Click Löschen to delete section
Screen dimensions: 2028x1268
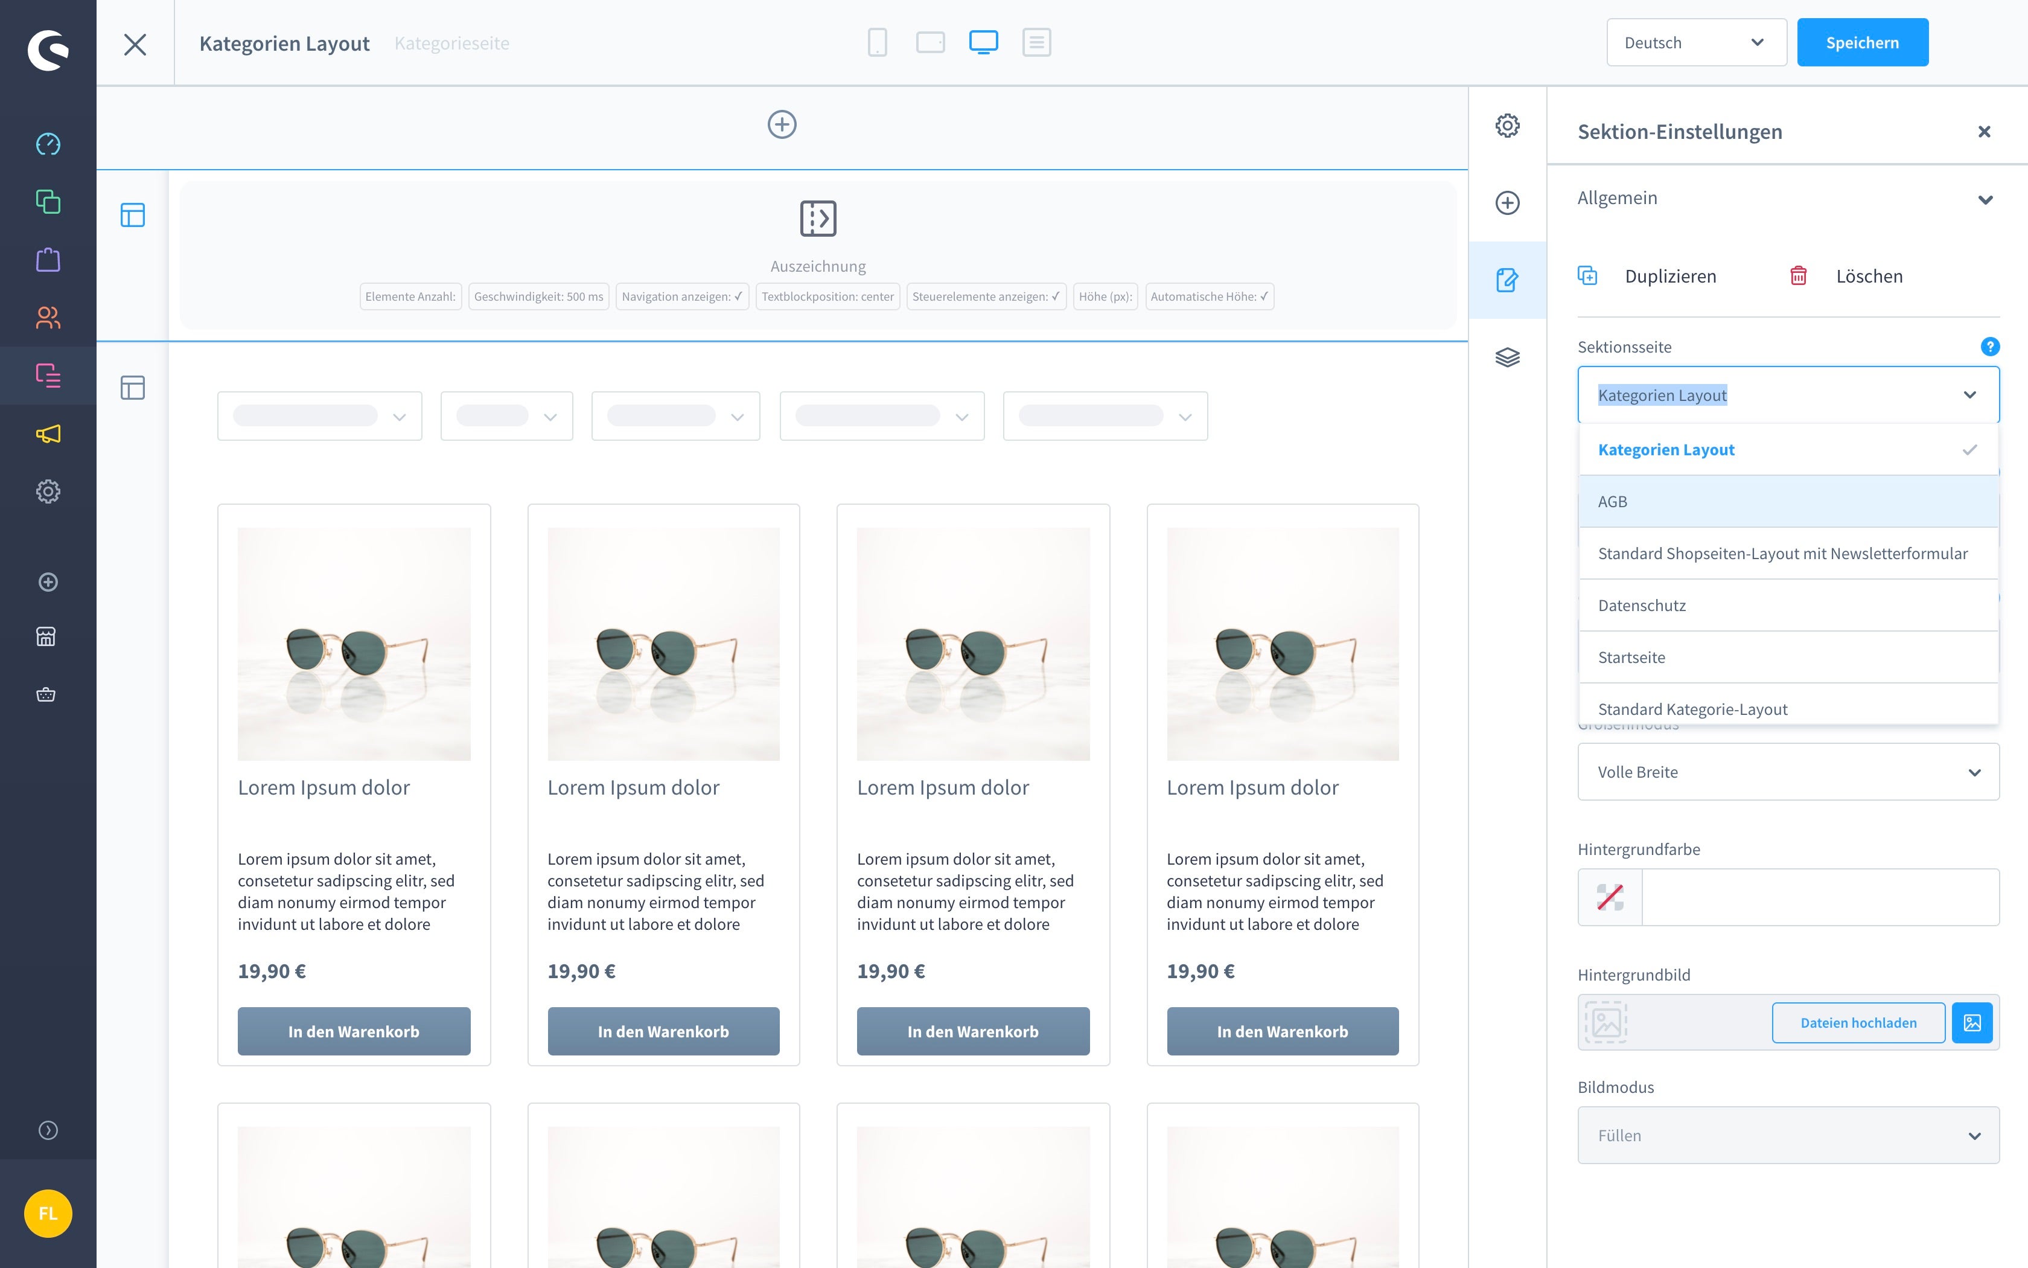click(1846, 276)
